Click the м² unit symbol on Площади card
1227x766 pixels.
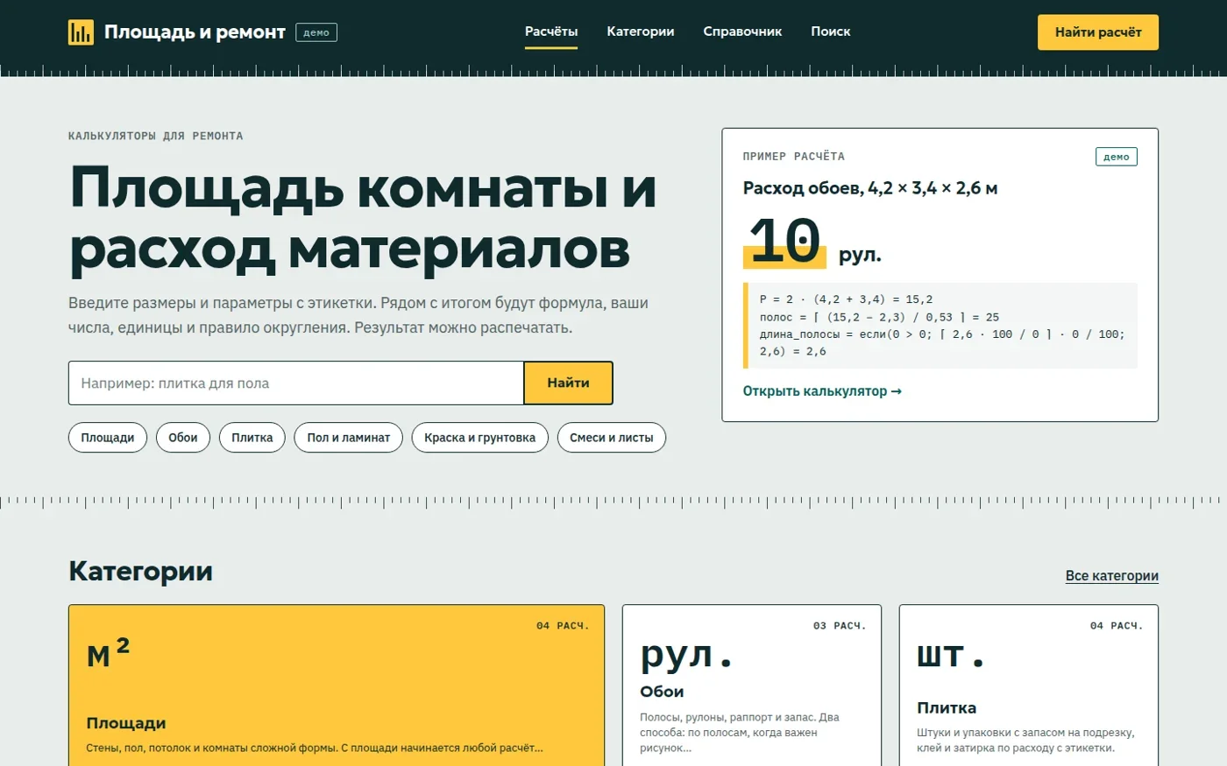click(x=108, y=653)
